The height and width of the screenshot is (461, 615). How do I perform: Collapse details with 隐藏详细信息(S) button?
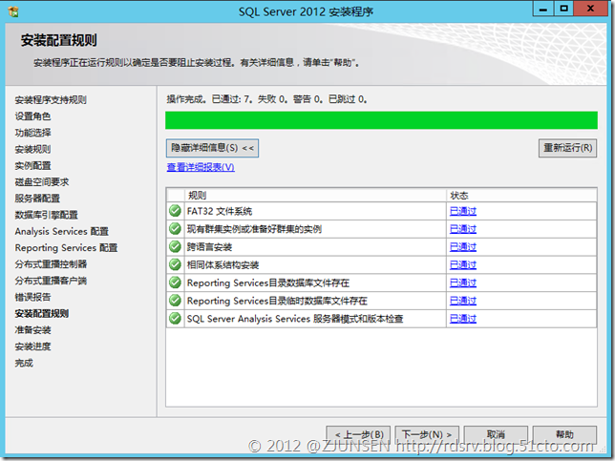tap(212, 148)
